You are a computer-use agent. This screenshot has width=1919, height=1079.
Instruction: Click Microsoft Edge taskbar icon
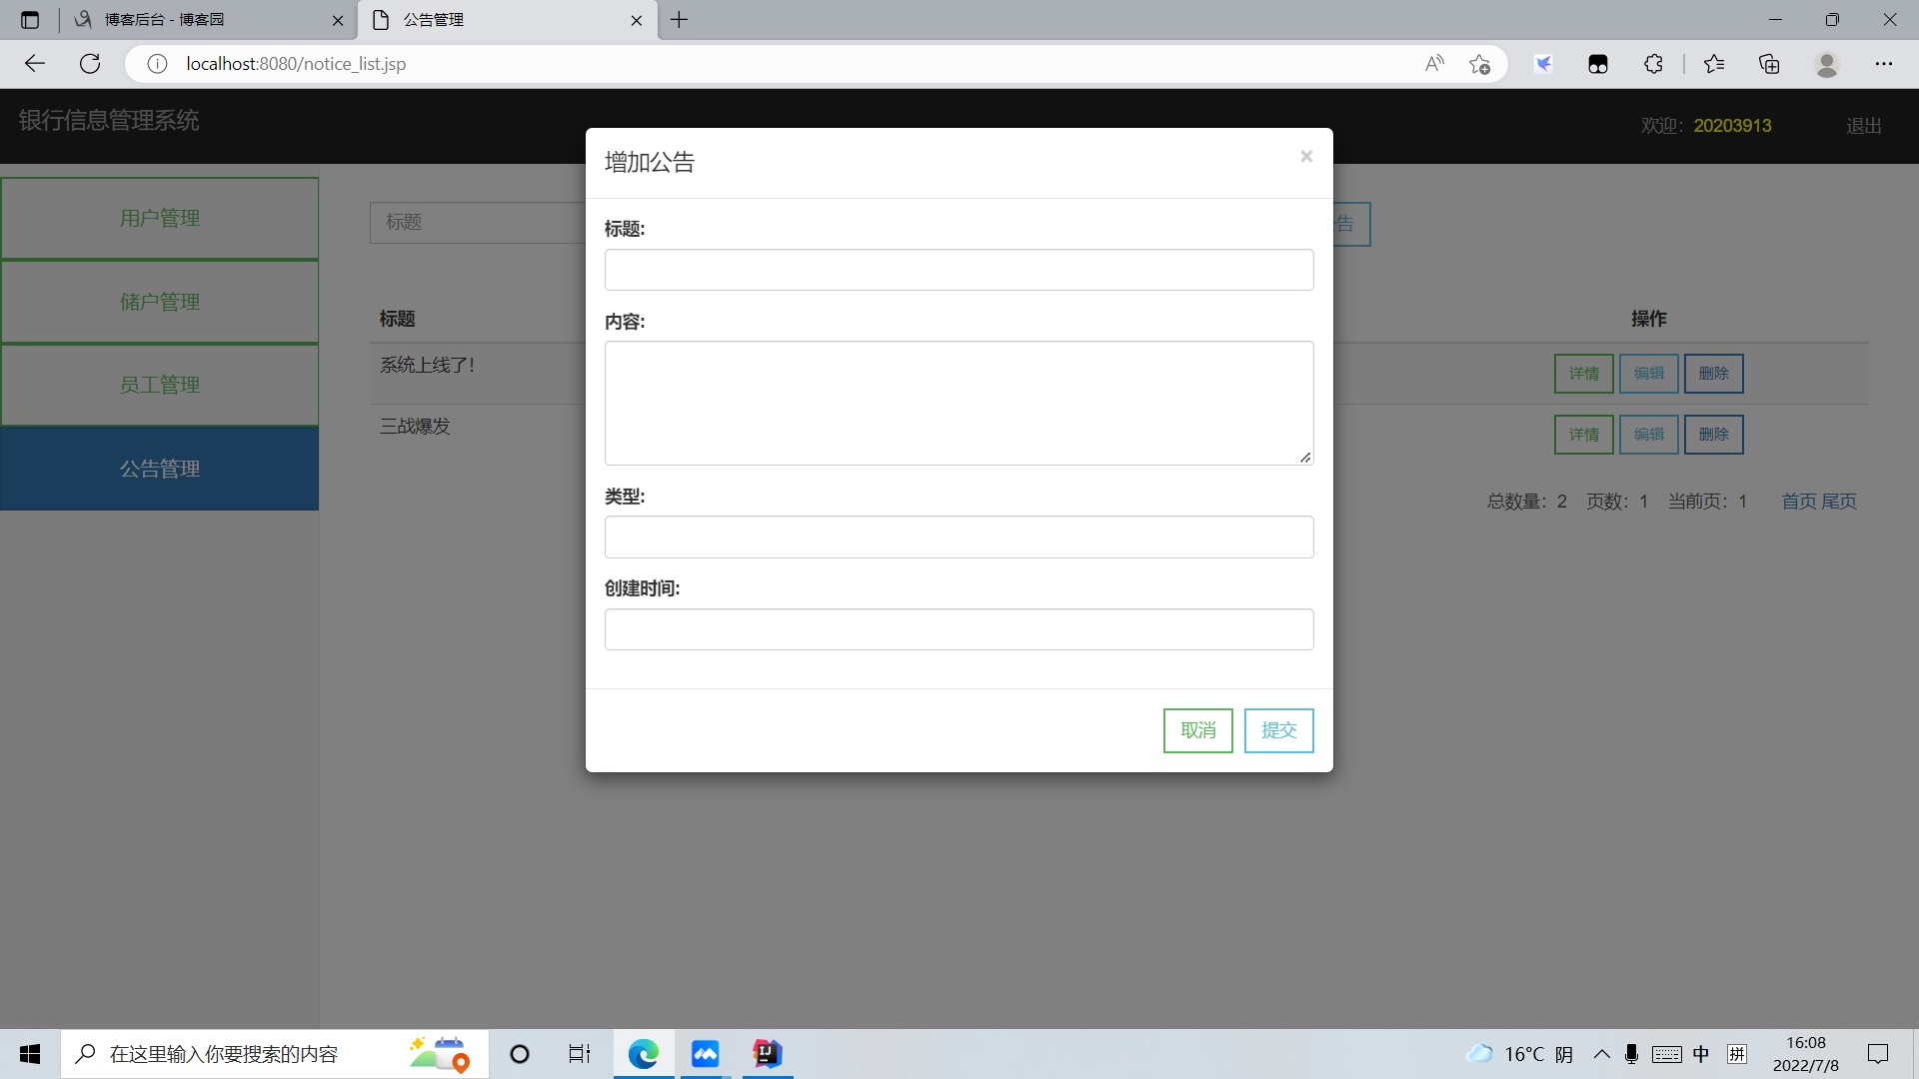click(644, 1054)
